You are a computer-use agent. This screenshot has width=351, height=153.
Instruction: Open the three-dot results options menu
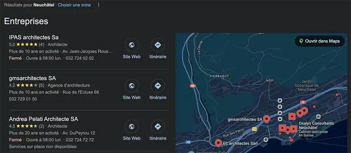tap(99, 5)
